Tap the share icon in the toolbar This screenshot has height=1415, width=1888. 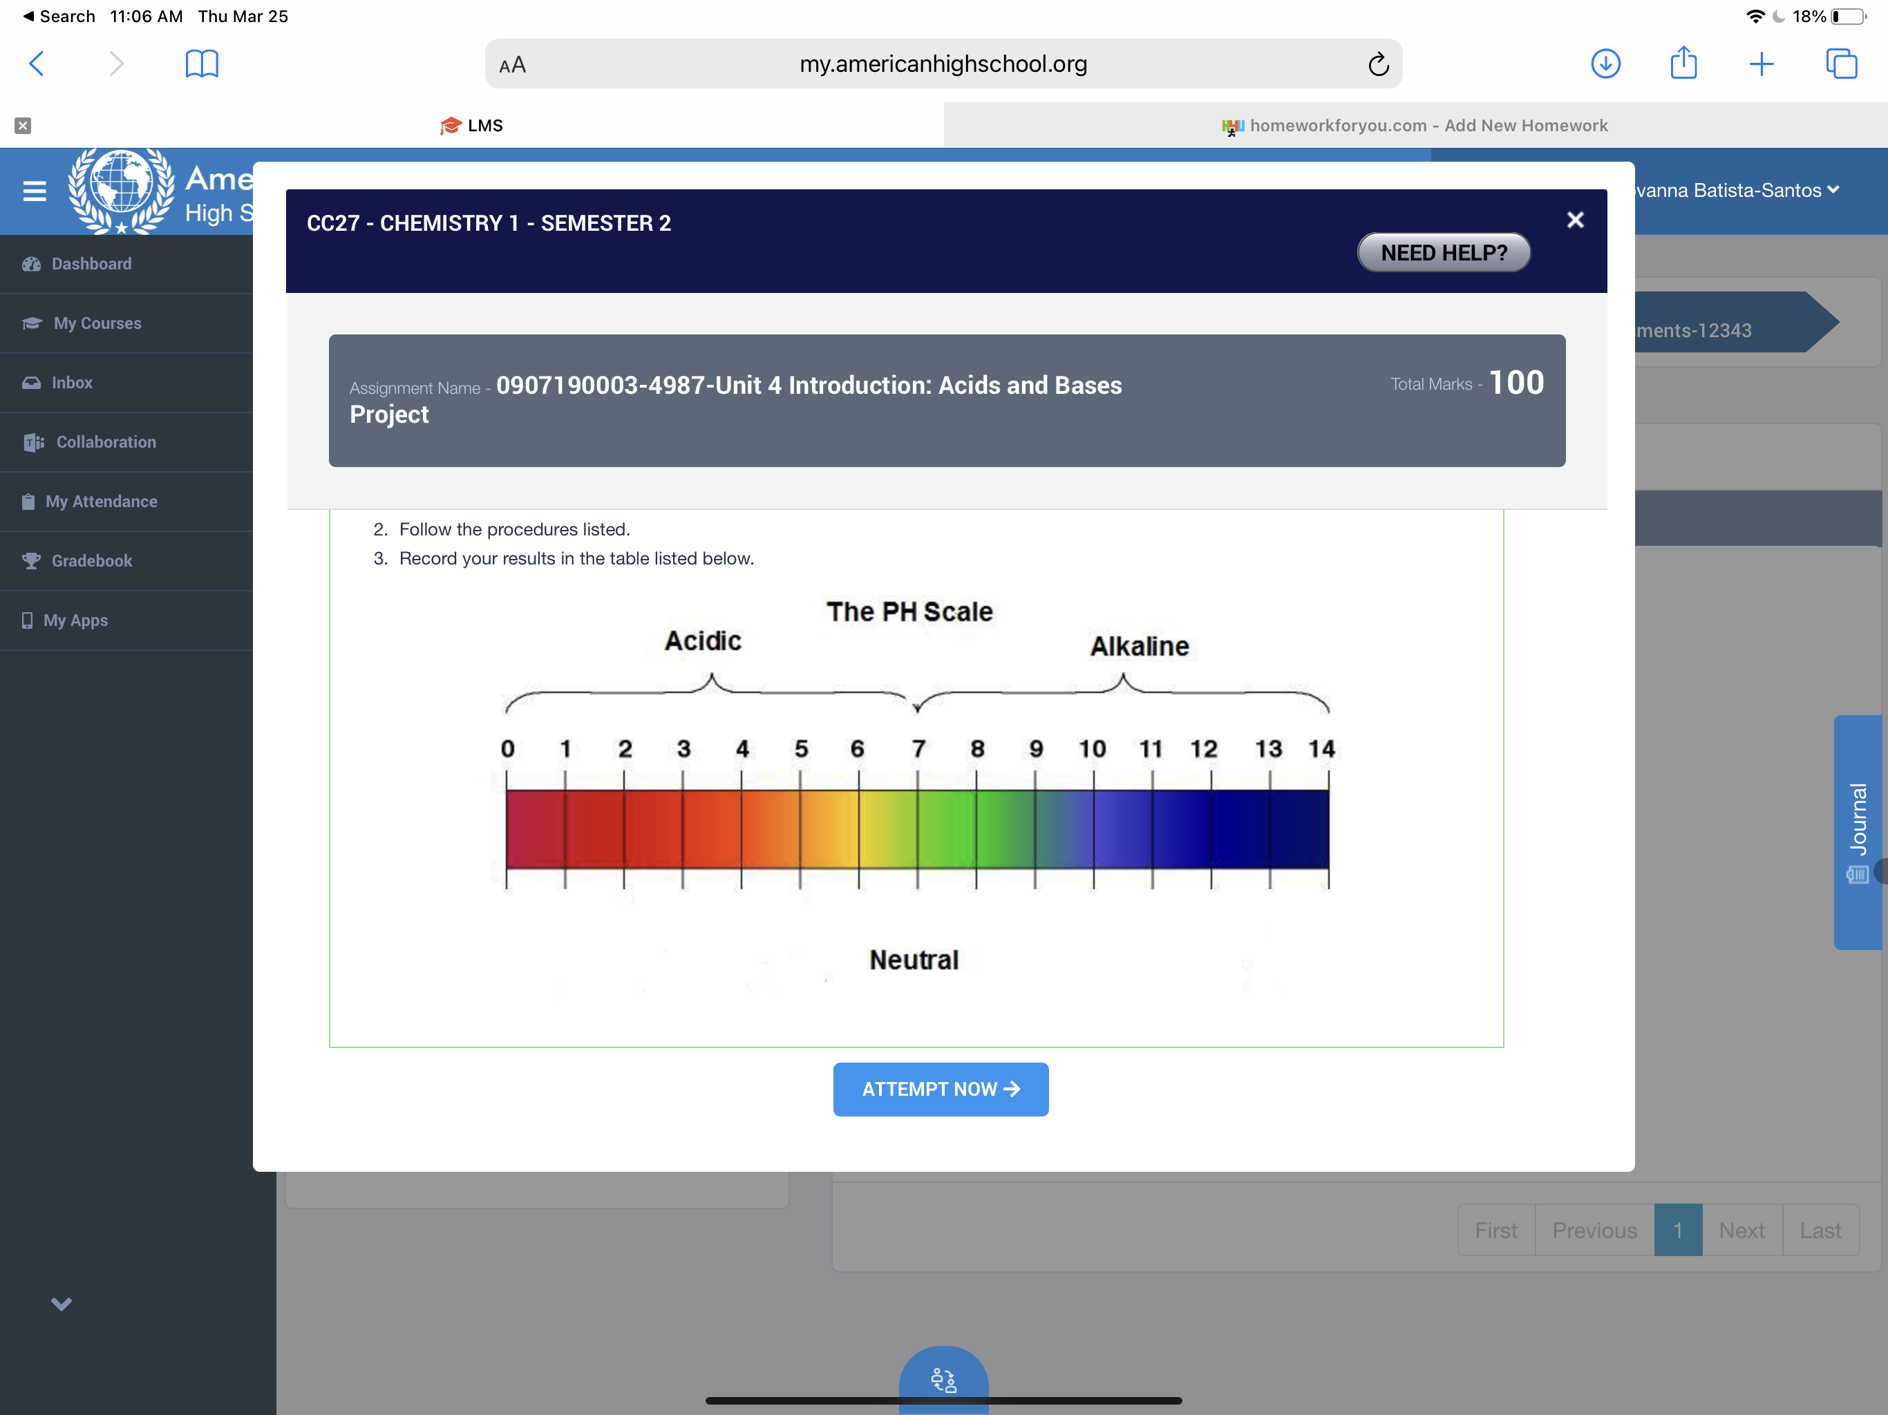click(1683, 64)
